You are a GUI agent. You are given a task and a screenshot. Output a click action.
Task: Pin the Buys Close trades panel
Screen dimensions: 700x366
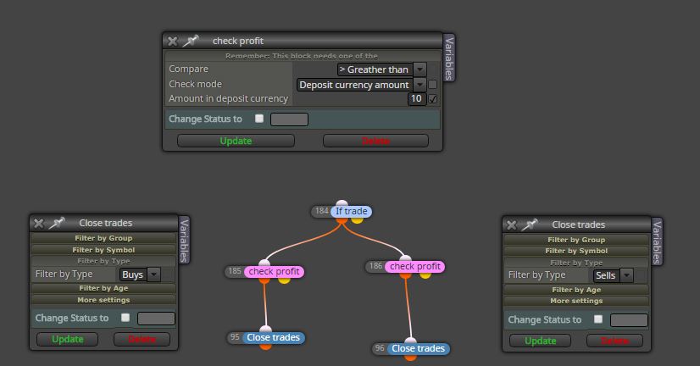pos(57,223)
